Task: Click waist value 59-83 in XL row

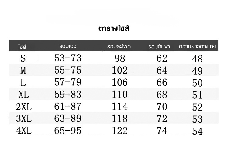Action: tap(68, 94)
